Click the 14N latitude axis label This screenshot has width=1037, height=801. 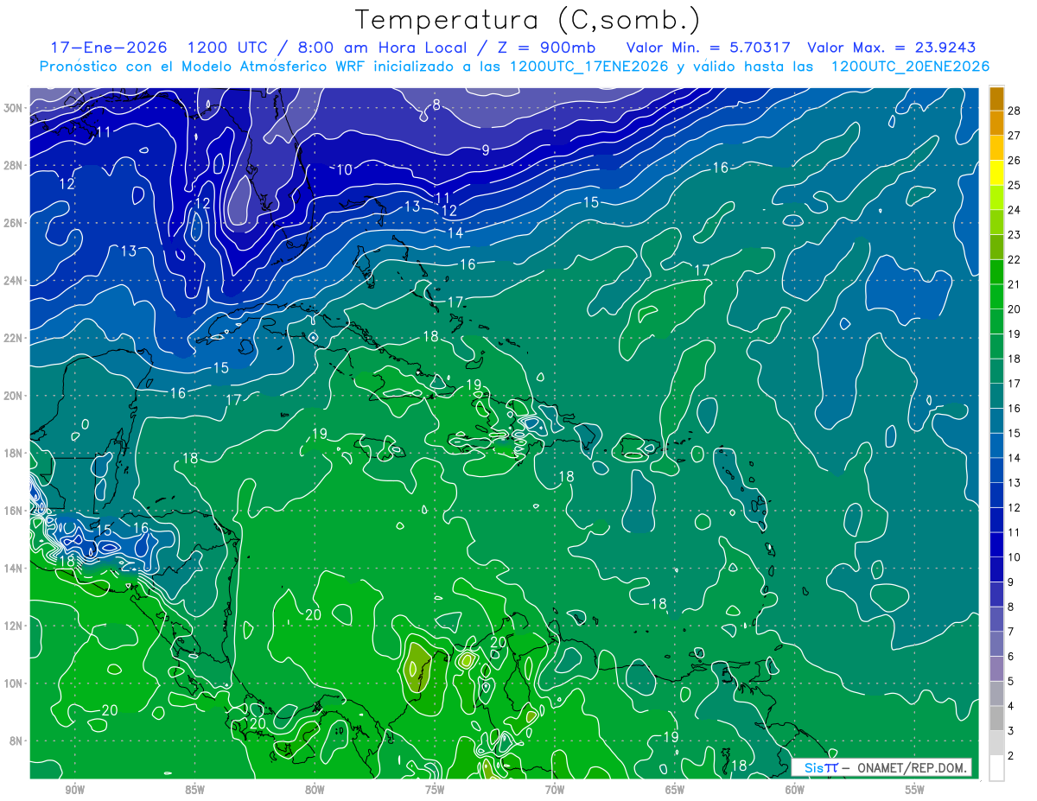click(x=15, y=568)
